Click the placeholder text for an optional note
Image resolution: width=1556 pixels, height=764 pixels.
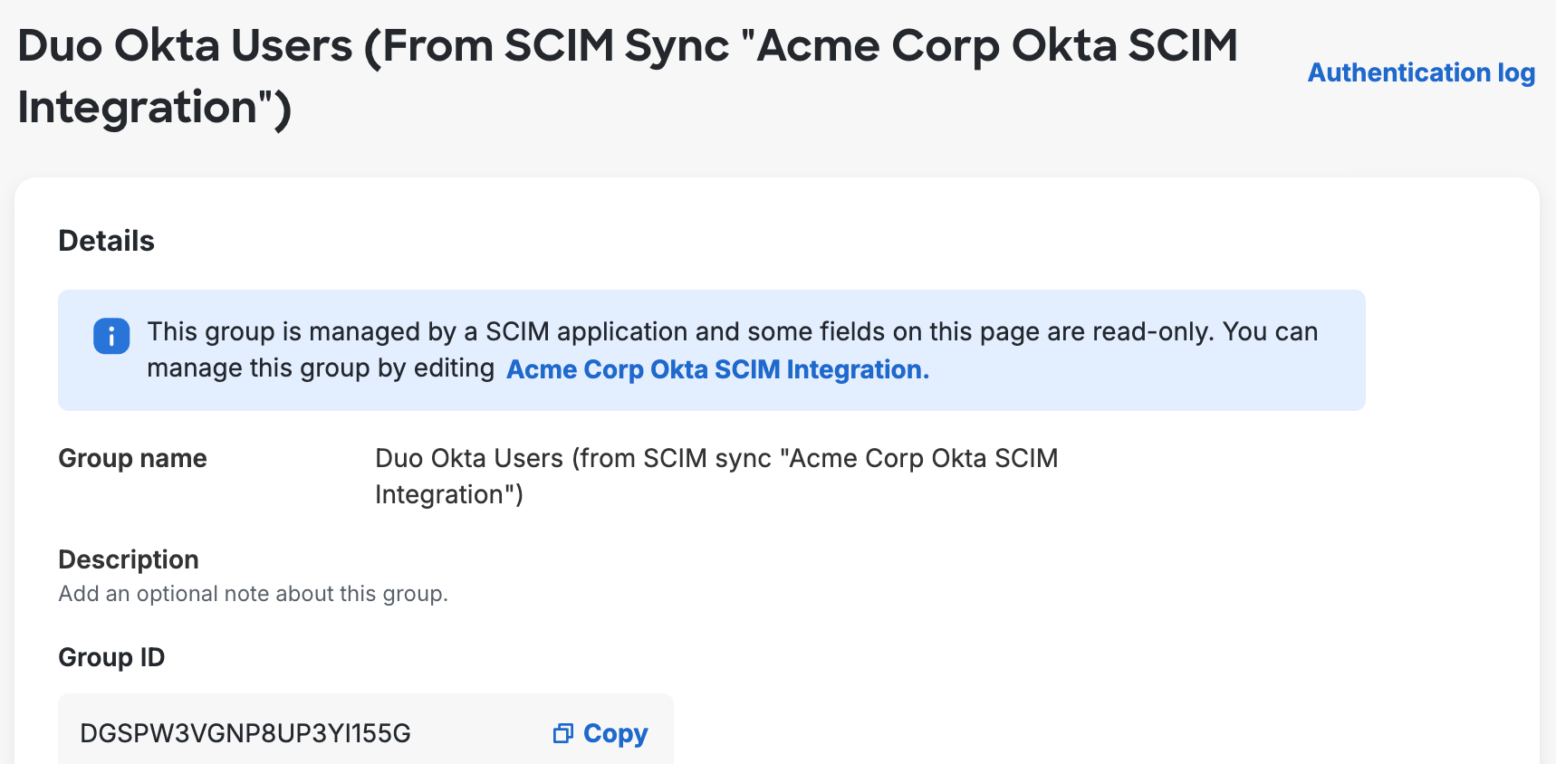254,594
